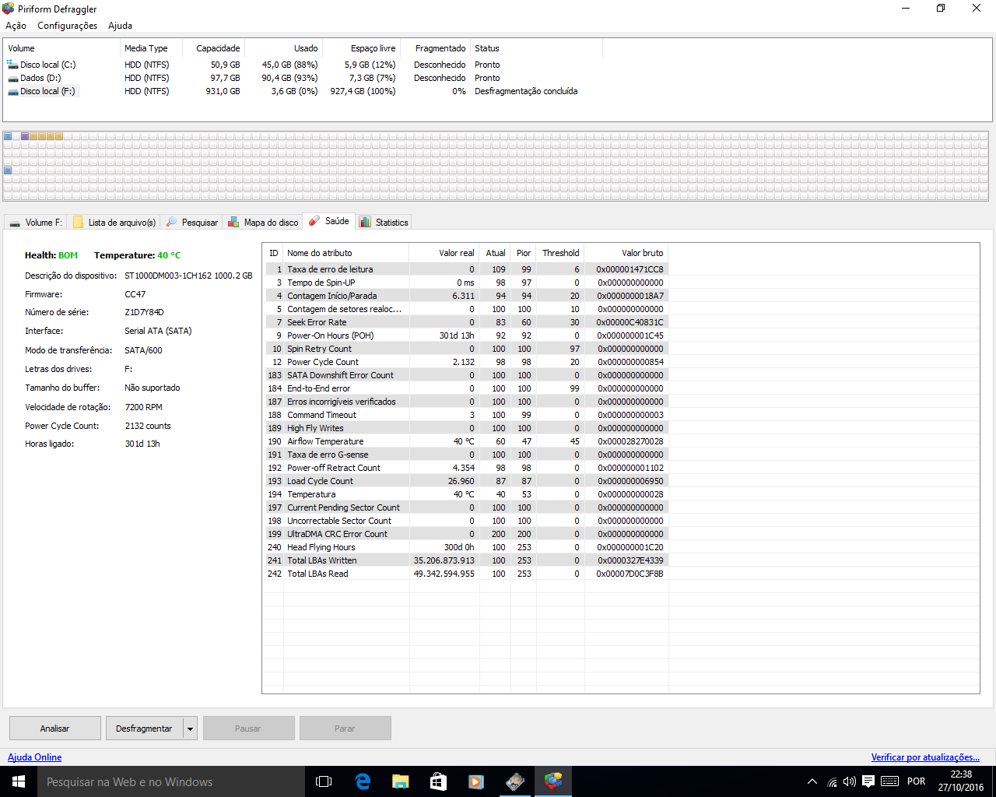
Task: Select the Disco local (F:) drive icon
Action: click(x=12, y=91)
